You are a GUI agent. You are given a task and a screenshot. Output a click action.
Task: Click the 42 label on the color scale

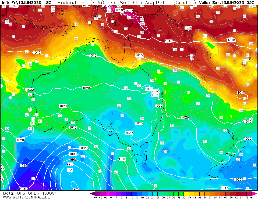[x=184, y=197]
